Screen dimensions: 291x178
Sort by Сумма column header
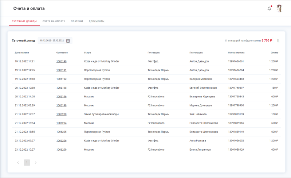point(274,53)
